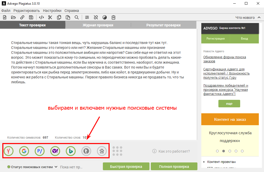Click the 'Вход' login button

tap(244, 39)
